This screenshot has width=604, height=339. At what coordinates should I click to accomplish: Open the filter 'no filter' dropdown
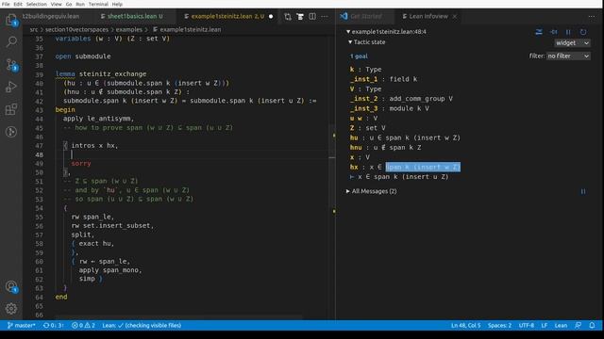tap(568, 56)
